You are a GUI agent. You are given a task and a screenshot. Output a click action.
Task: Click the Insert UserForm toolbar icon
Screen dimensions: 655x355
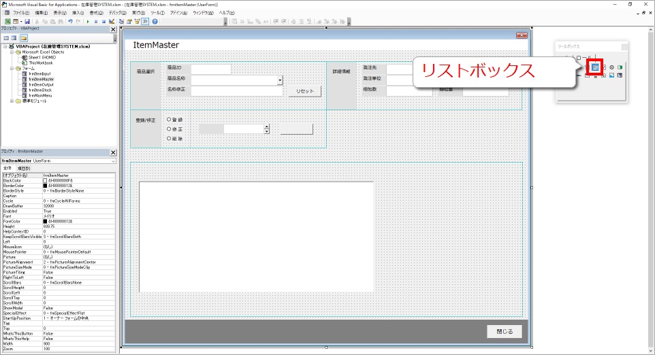pyautogui.click(x=16, y=21)
